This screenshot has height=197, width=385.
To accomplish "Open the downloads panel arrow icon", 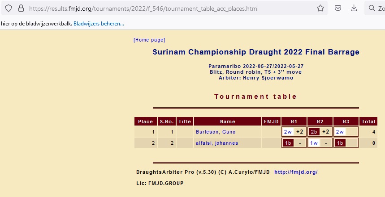I will coord(354,8).
